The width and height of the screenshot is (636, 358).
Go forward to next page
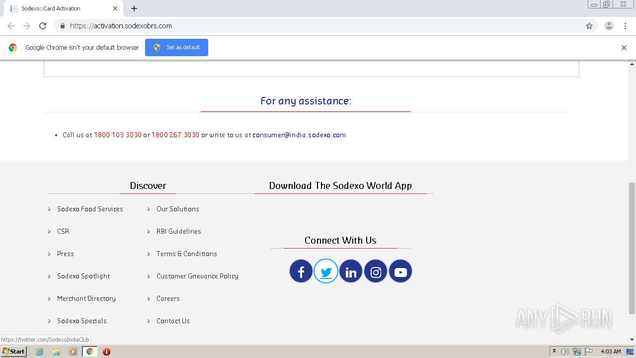(x=27, y=26)
